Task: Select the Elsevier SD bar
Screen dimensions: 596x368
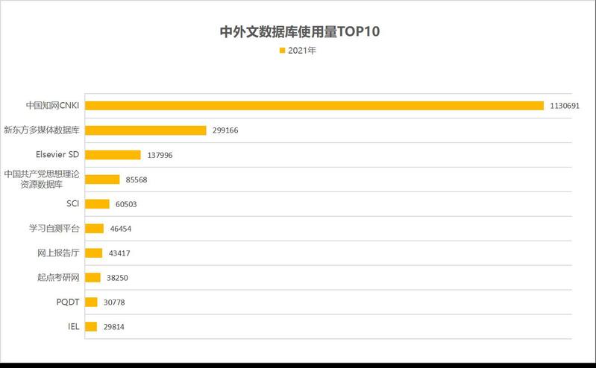Action: tap(113, 155)
